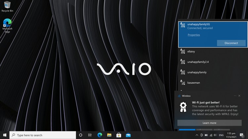Open the Windows Start menu
Screen dimensions: 248x139
(x=5, y=135)
